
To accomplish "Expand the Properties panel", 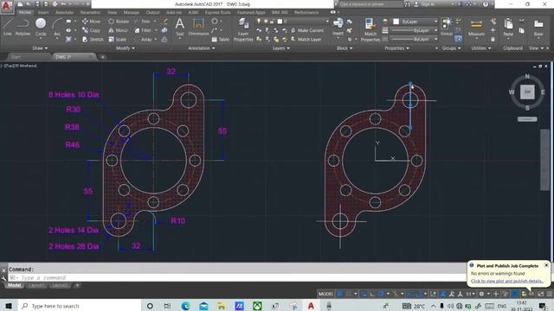I will point(396,48).
